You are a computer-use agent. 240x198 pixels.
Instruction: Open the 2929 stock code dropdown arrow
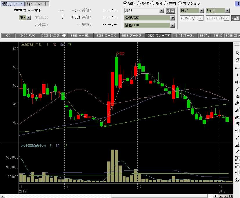[x=161, y=11]
